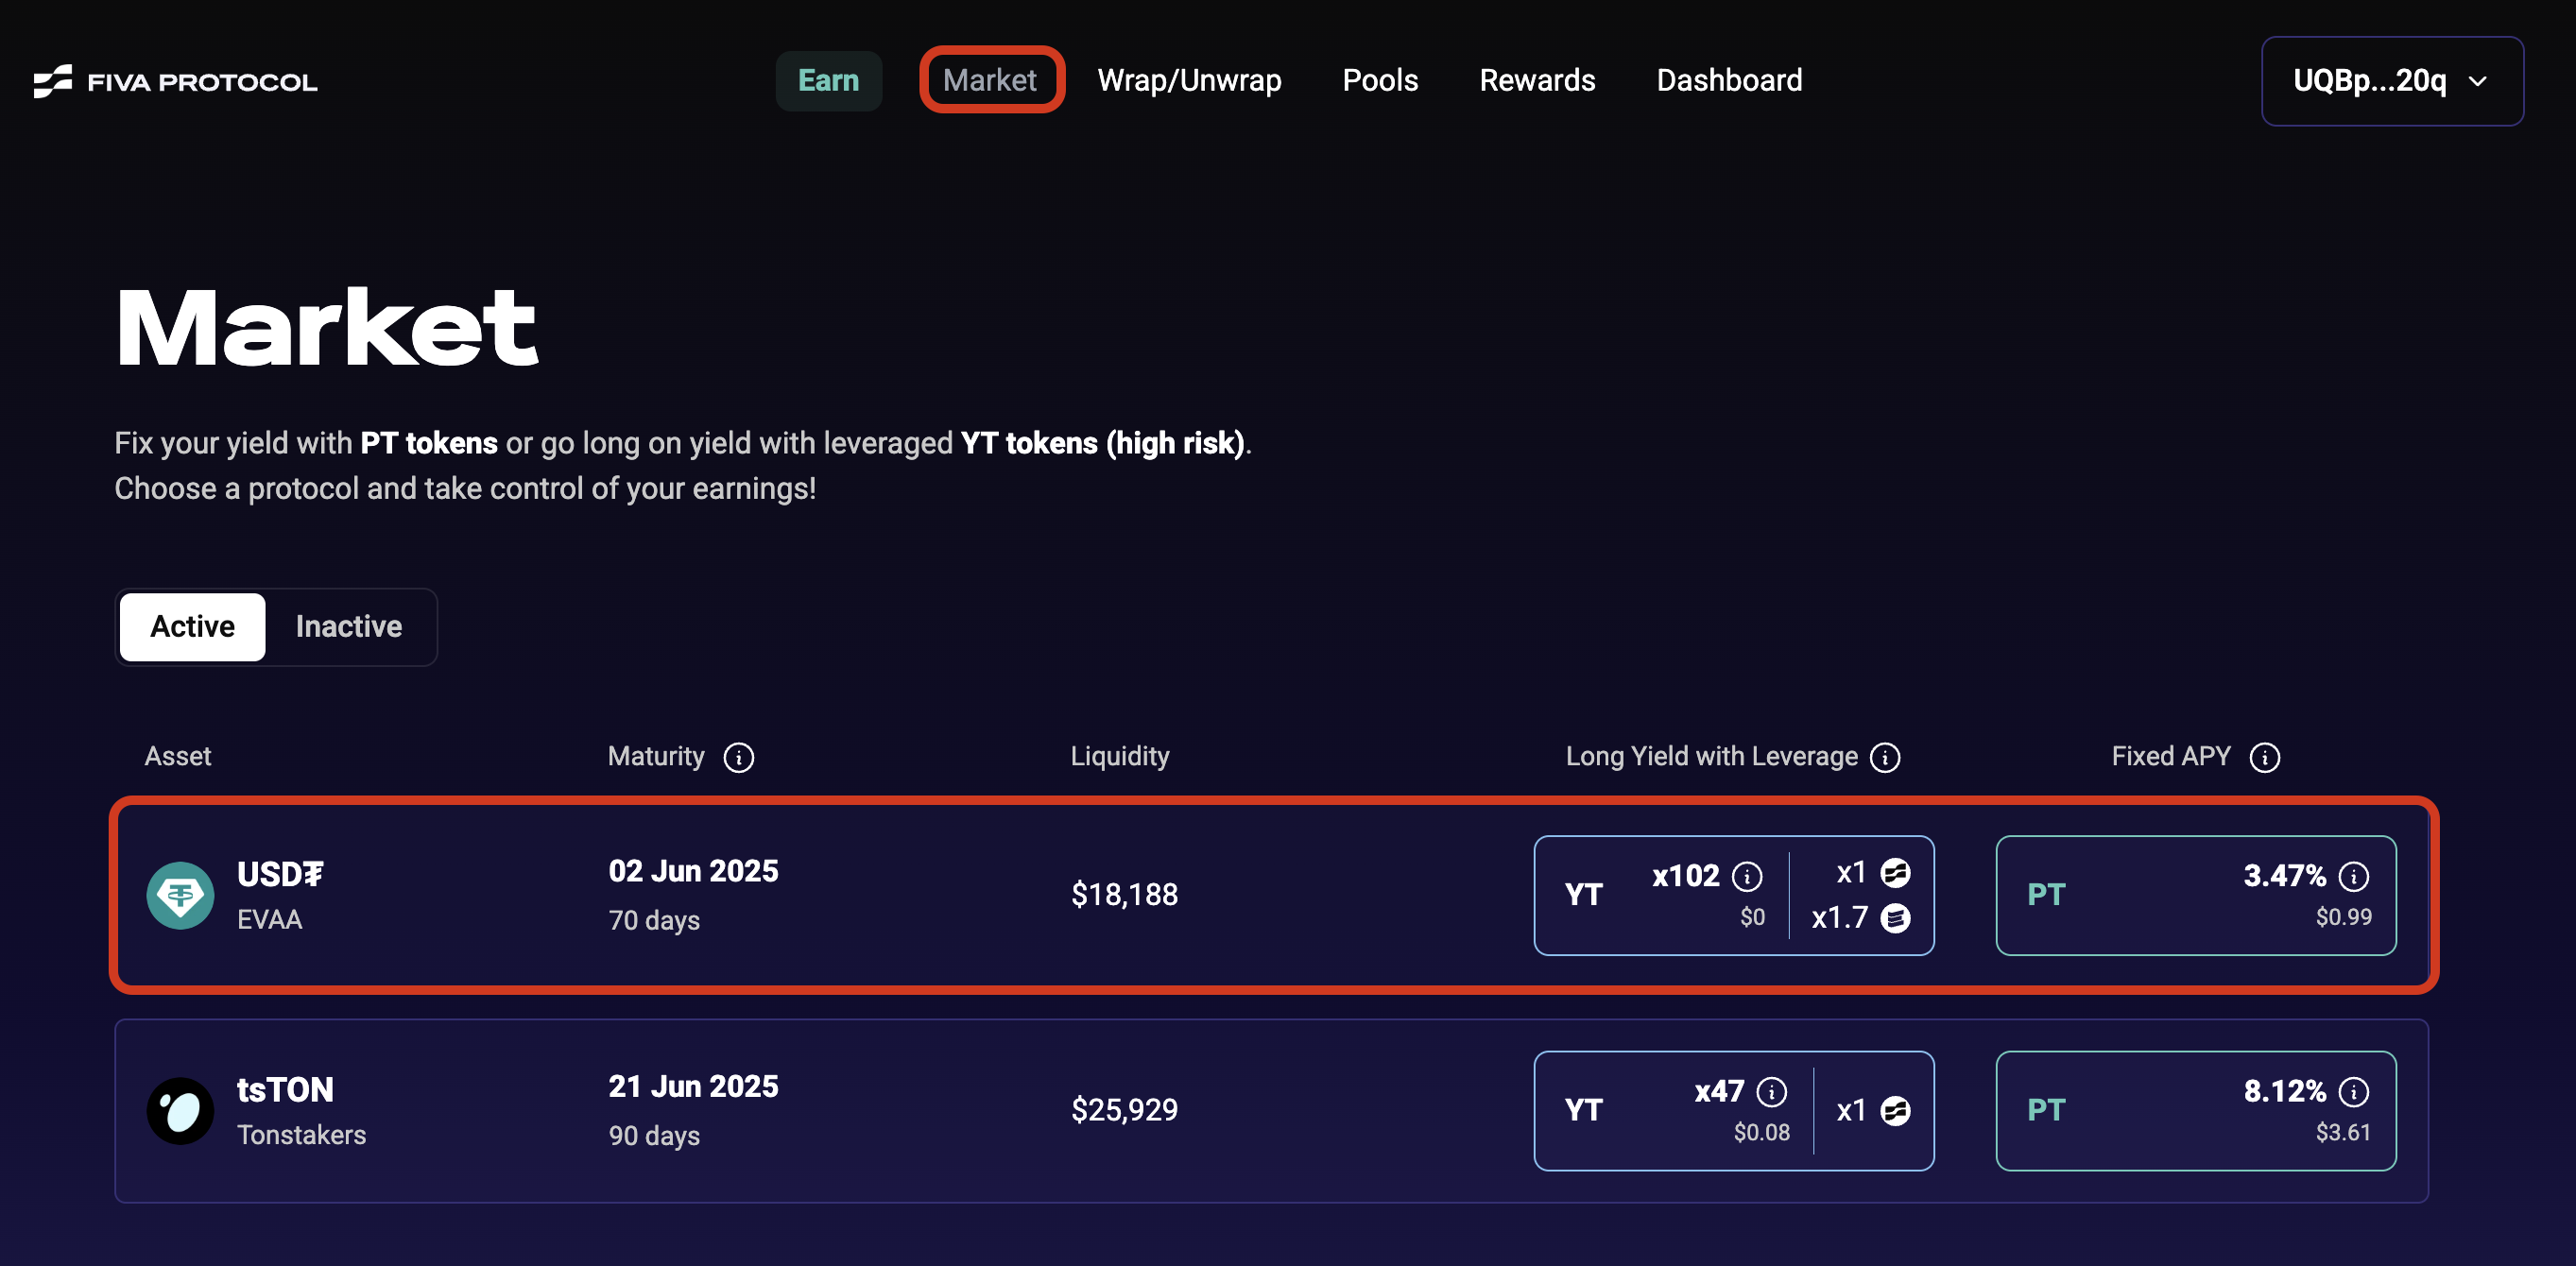Open the Dashboard page
This screenshot has height=1266, width=2576.
tap(1728, 81)
